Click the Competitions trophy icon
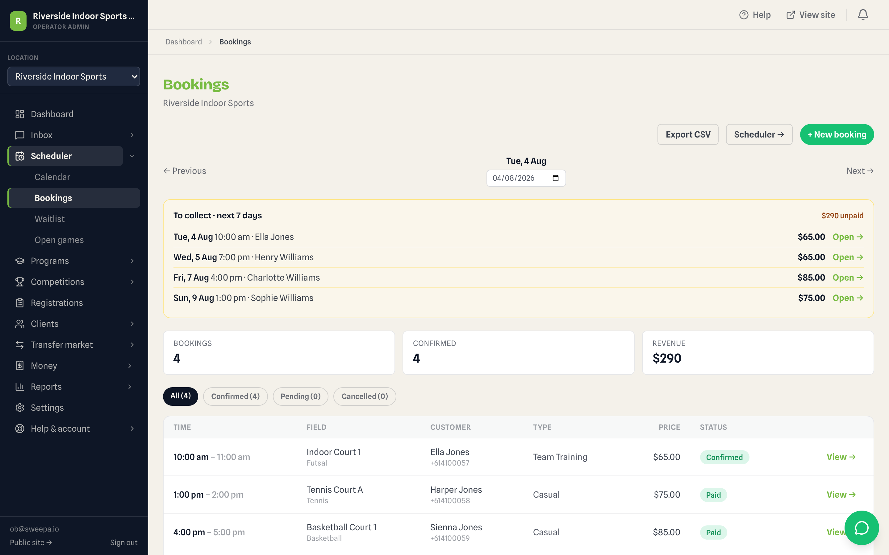Screen dimensions: 889x555 (x=20, y=282)
